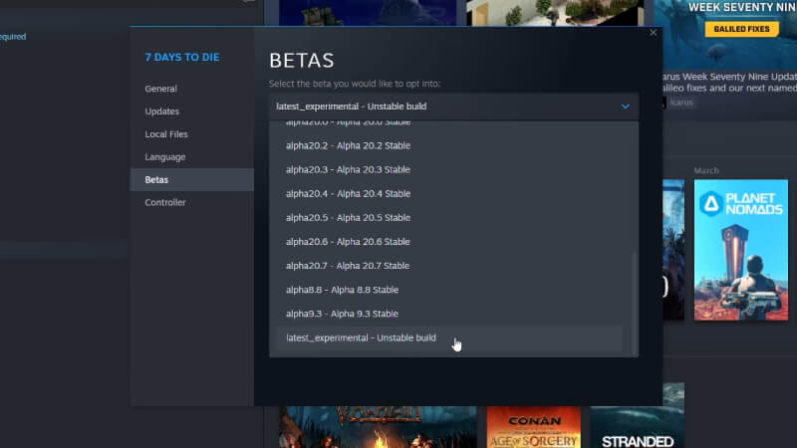Switch to the Updates tab
This screenshot has height=448, width=797.
pyautogui.click(x=161, y=112)
